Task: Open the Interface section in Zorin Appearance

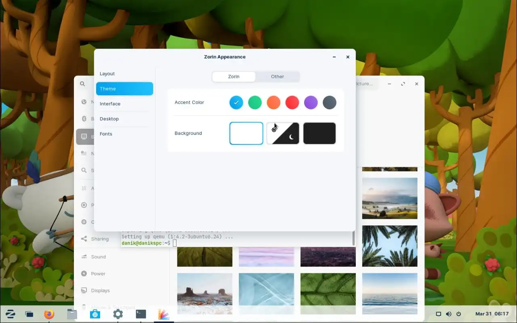Action: pyautogui.click(x=124, y=104)
